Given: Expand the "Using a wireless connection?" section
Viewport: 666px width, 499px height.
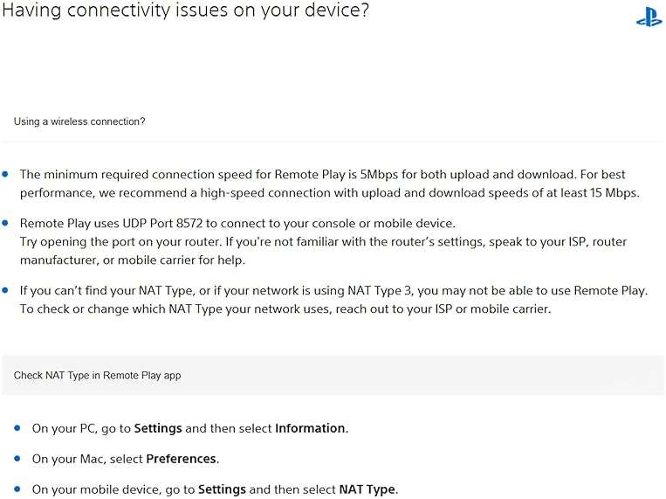Looking at the screenshot, I should pos(79,121).
